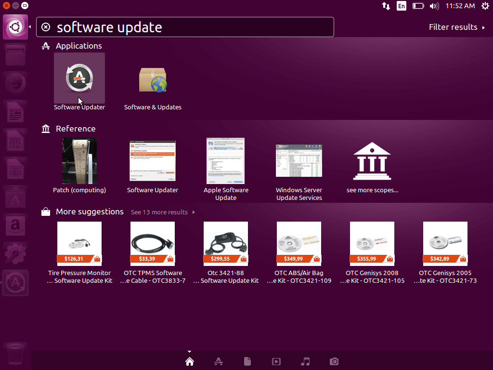Open the system power cog menu

(484, 6)
